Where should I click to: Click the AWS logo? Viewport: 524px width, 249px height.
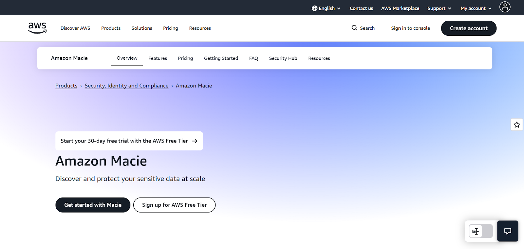click(37, 28)
